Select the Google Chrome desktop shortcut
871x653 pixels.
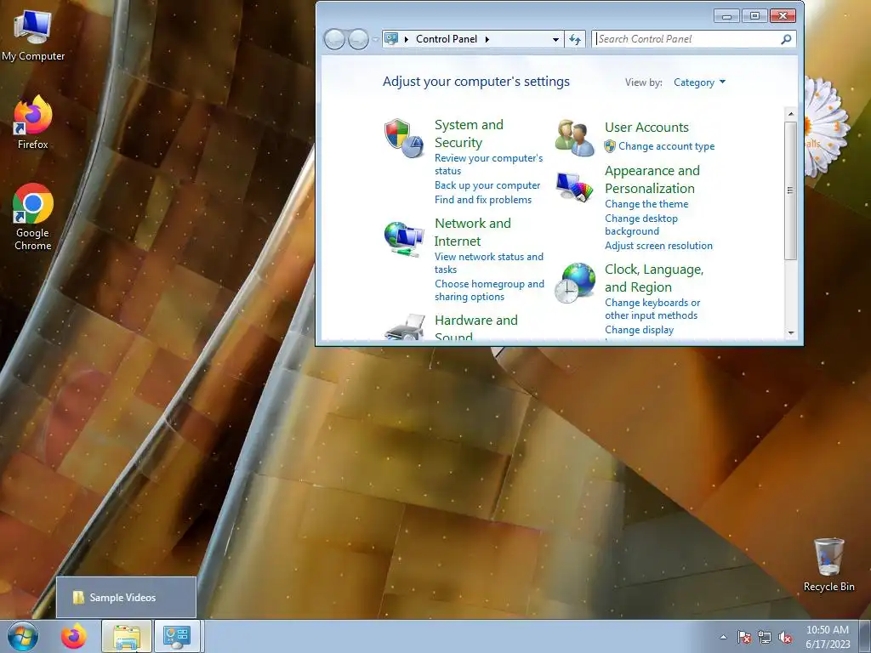click(33, 217)
